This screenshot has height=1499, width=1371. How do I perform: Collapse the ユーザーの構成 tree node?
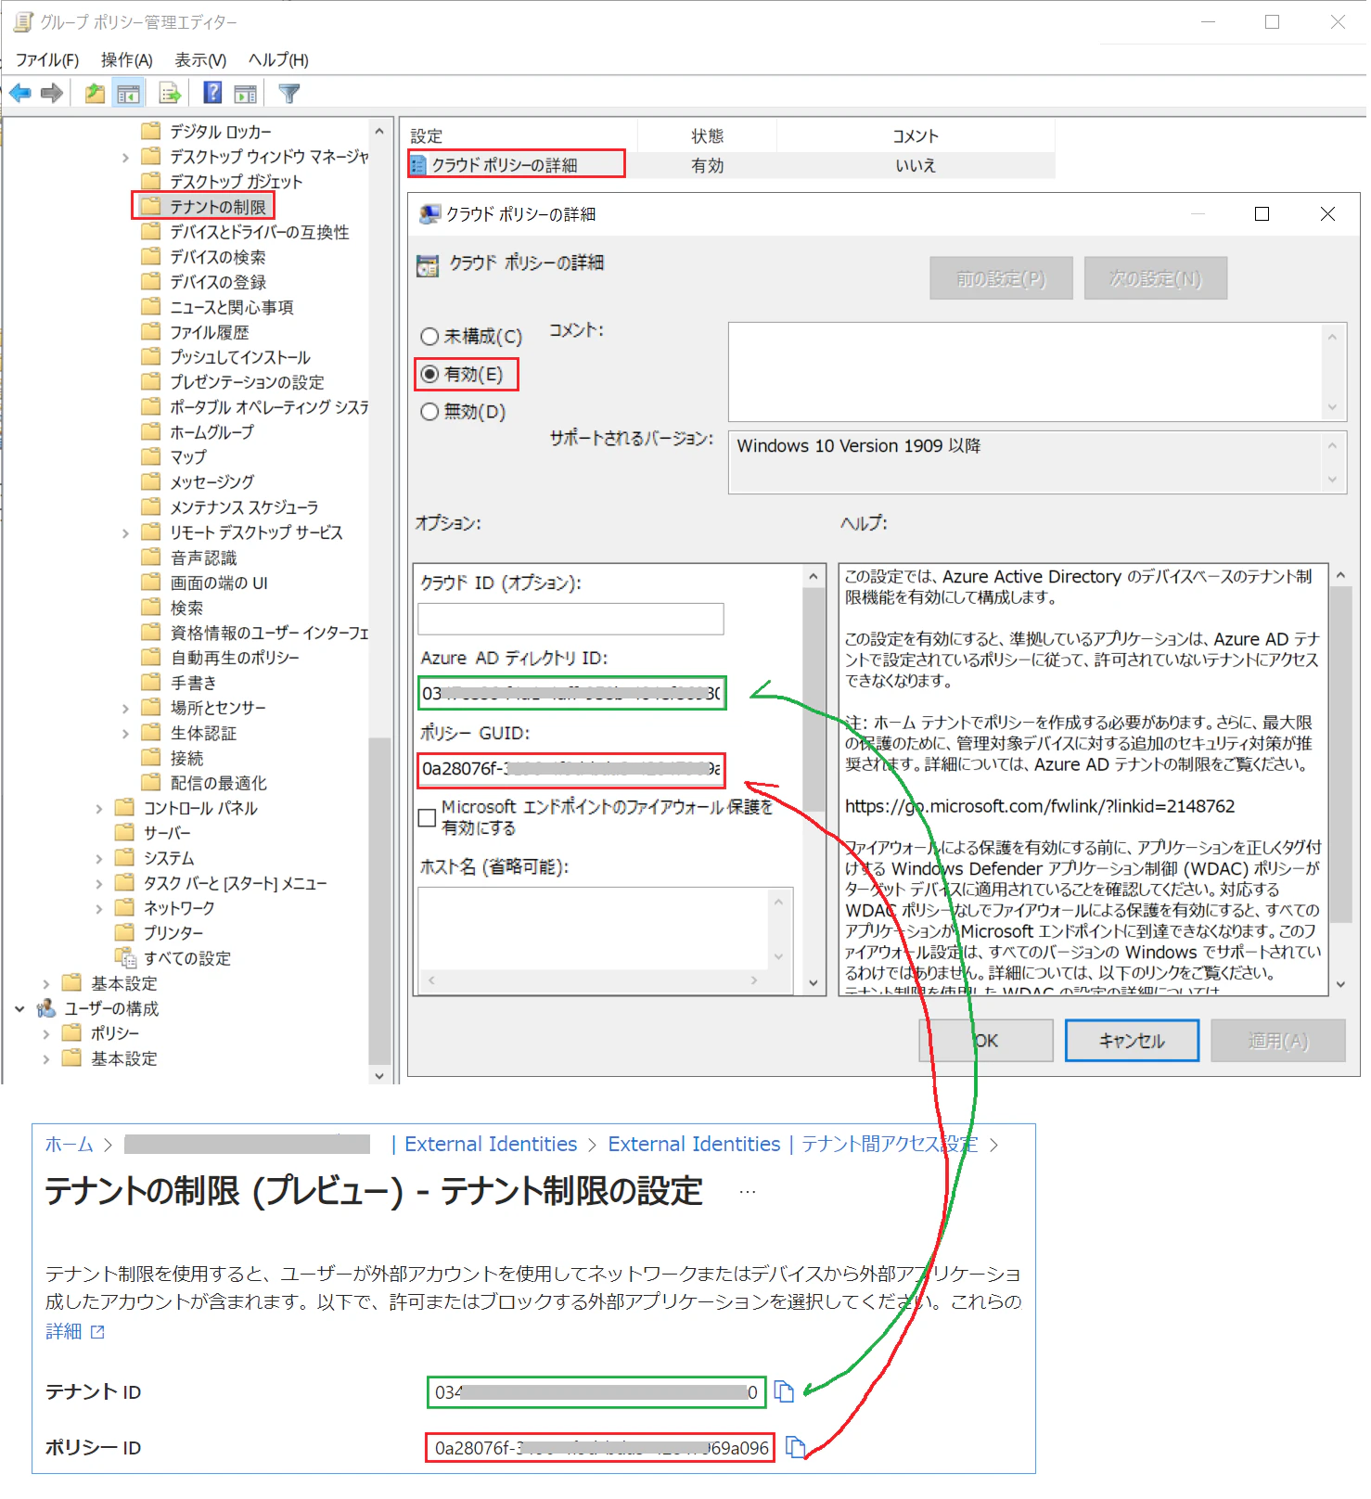19,1008
